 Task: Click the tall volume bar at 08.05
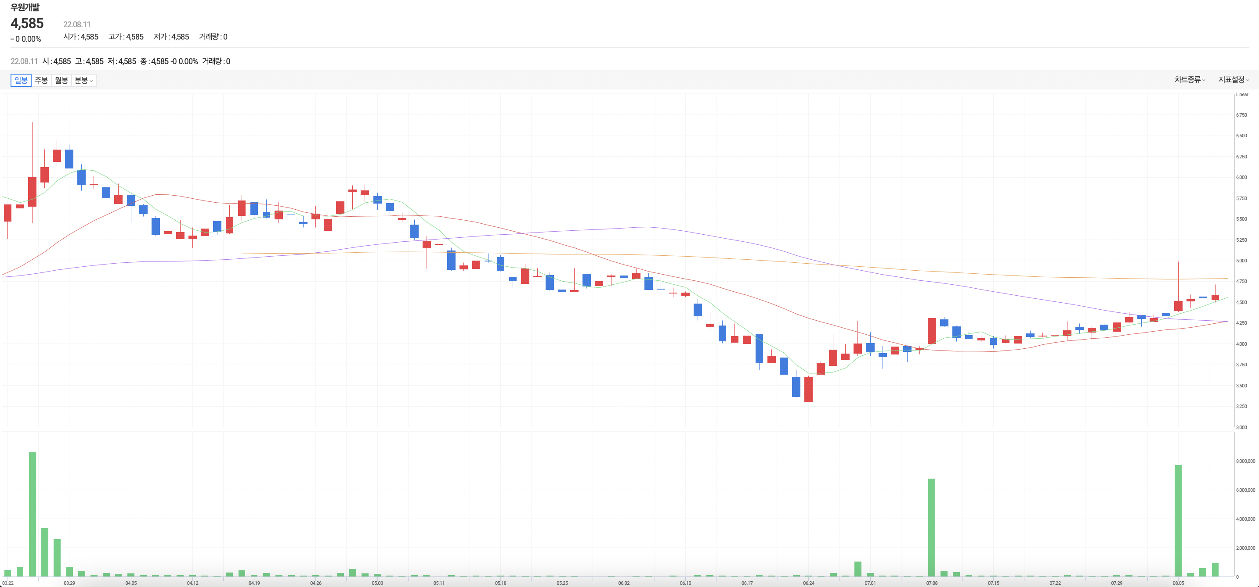coord(1178,521)
